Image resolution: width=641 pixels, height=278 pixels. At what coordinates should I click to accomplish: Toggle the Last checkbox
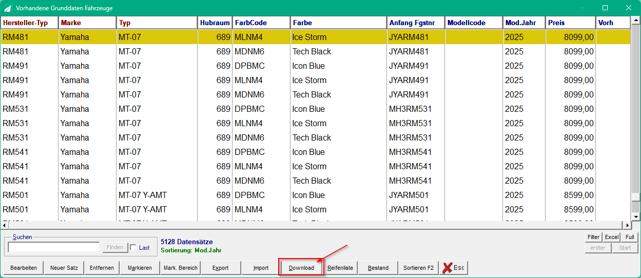pyautogui.click(x=133, y=248)
